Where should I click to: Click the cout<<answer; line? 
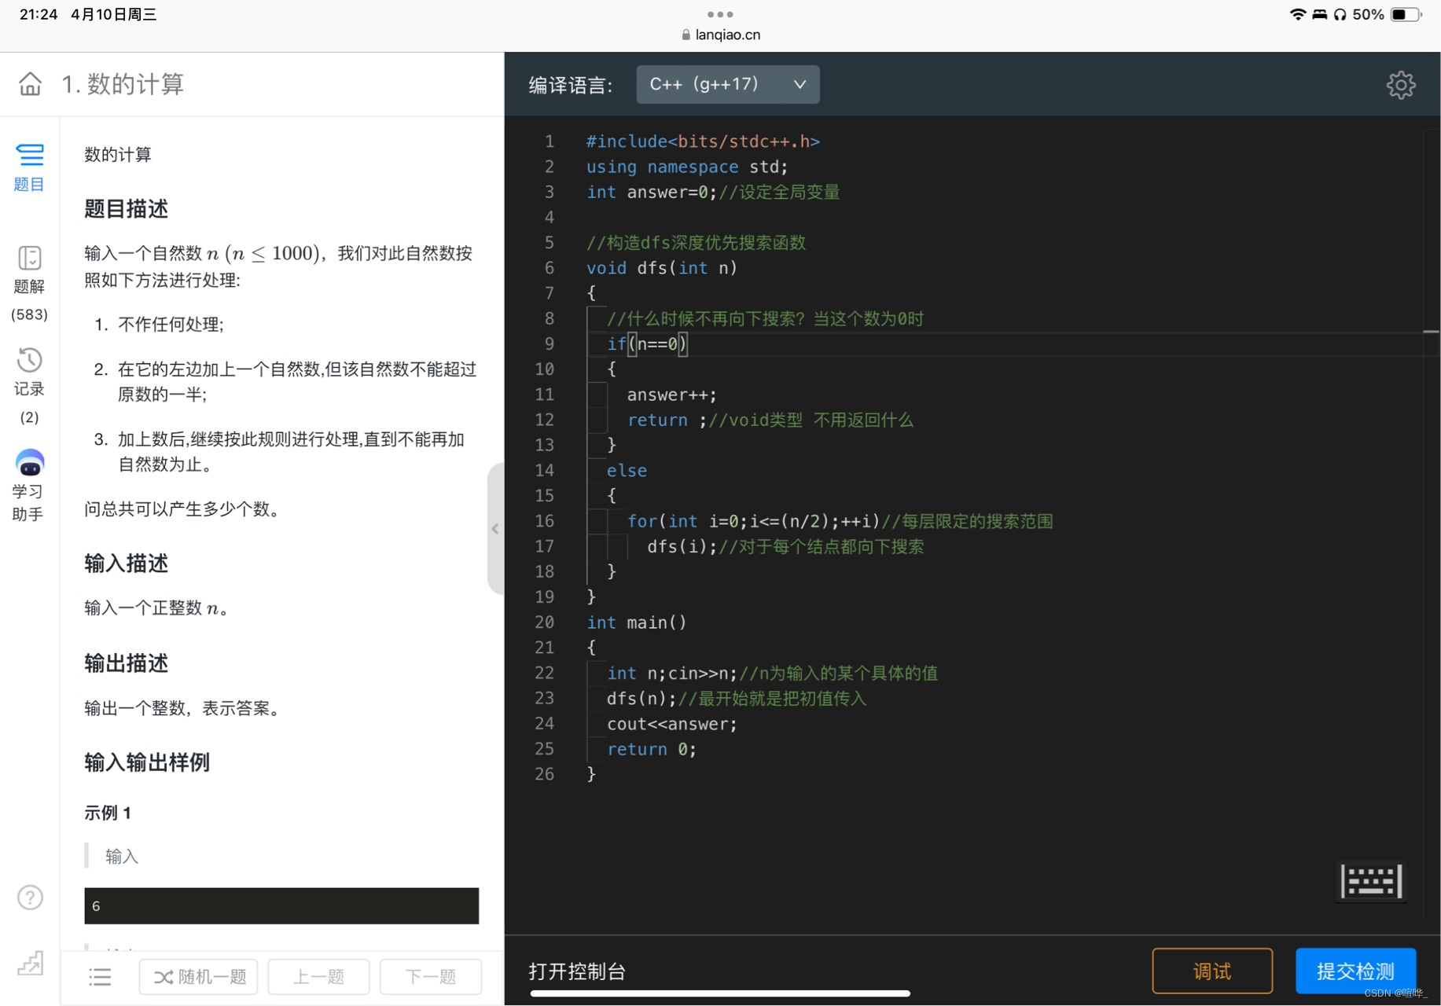click(671, 724)
